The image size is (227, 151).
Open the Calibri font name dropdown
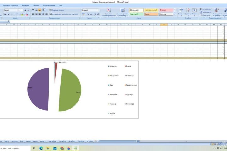(16, 10)
